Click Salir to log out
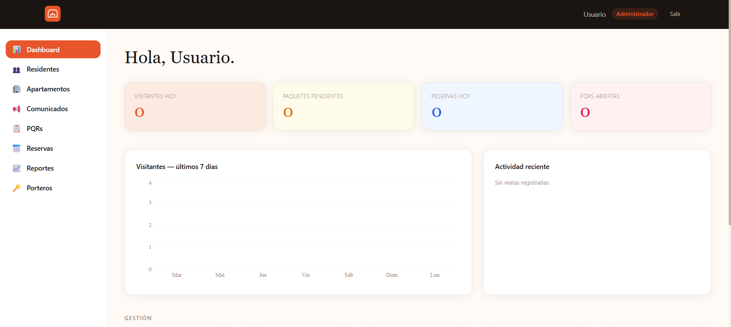The width and height of the screenshot is (731, 327). 675,14
